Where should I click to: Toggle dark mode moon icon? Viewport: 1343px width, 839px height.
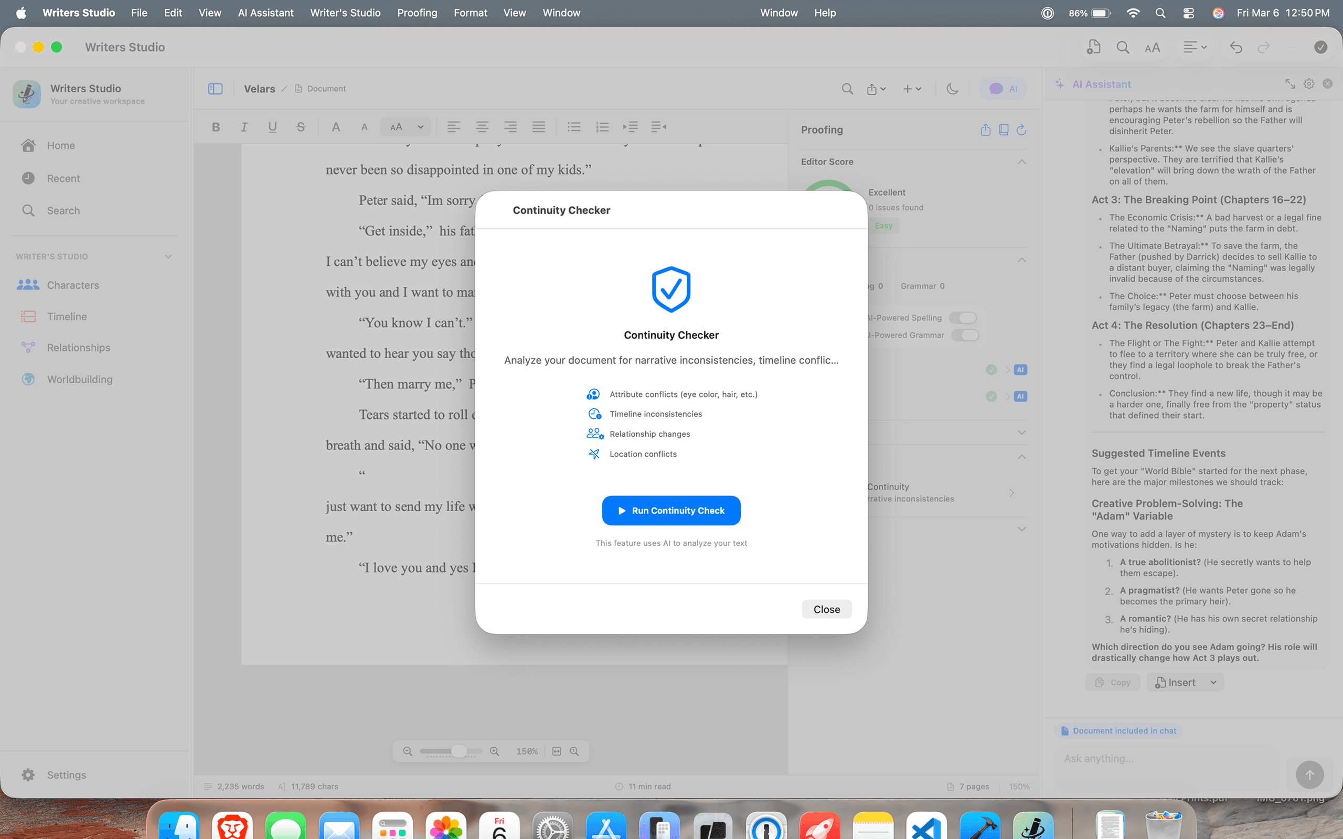(x=952, y=89)
